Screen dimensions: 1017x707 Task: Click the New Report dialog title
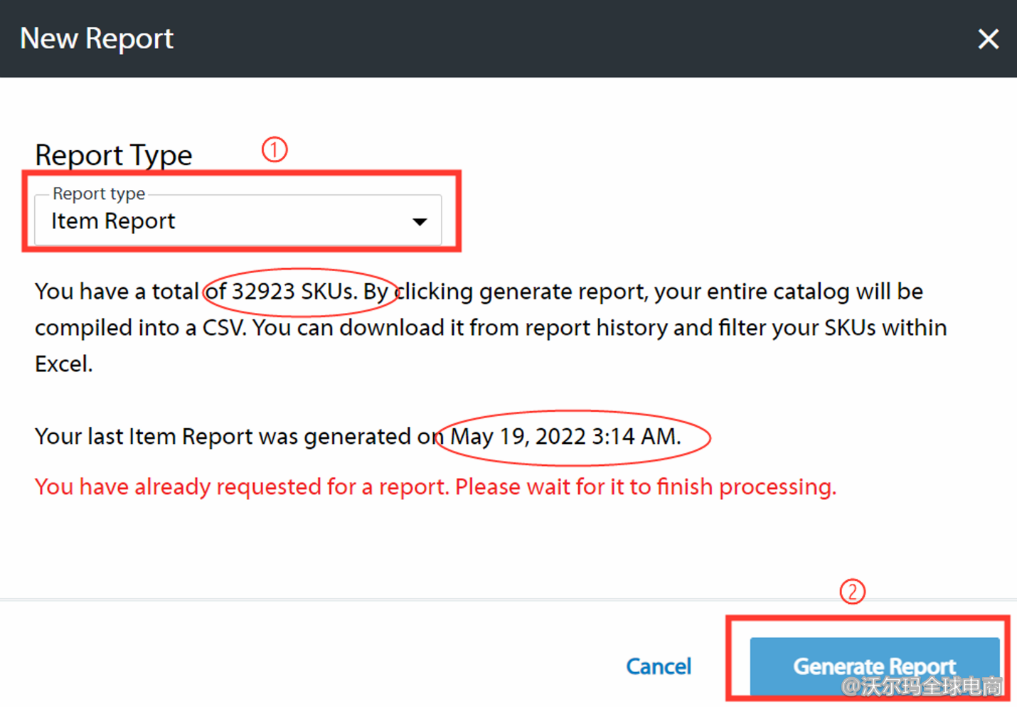click(97, 38)
